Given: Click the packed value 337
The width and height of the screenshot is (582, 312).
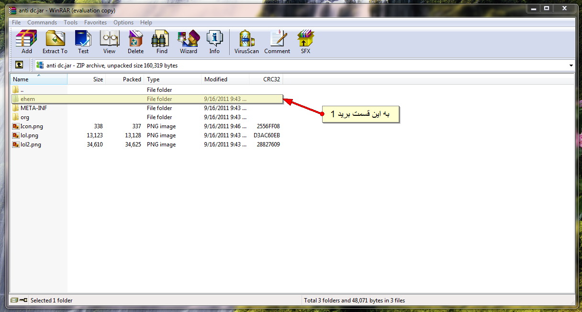Looking at the screenshot, I should point(136,126).
